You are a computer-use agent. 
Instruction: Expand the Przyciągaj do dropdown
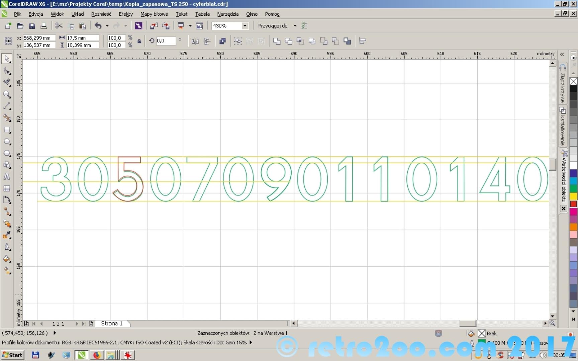click(x=295, y=26)
